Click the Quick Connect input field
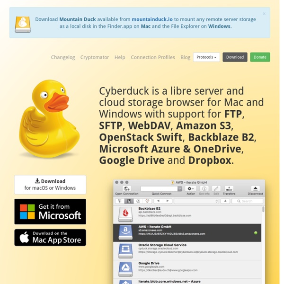The image size is (284, 284). [159, 189]
